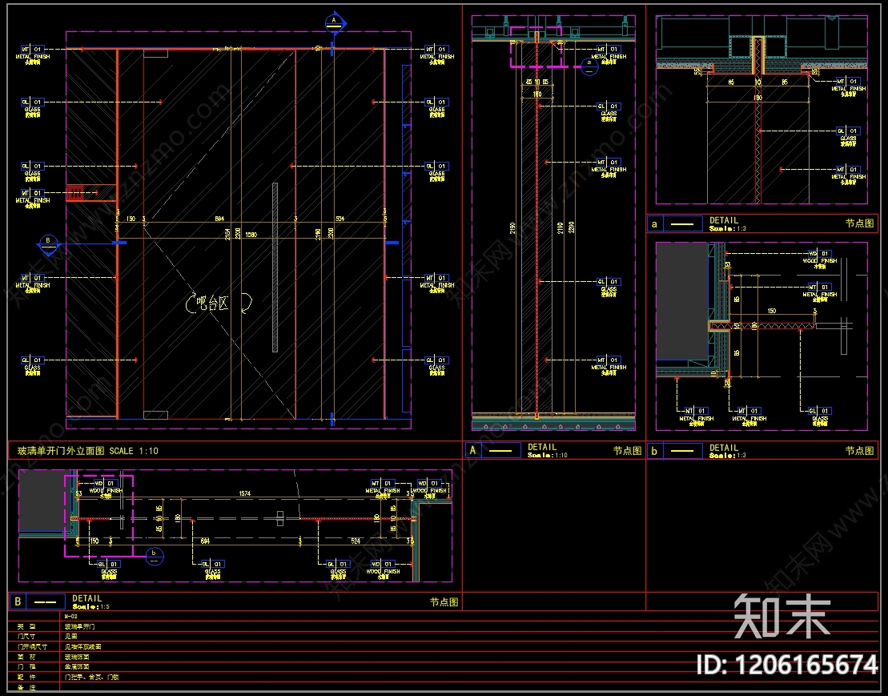Viewport: 888px width, 696px height.
Task: Pick the "1574" dimension in detail B
Action: [x=245, y=494]
